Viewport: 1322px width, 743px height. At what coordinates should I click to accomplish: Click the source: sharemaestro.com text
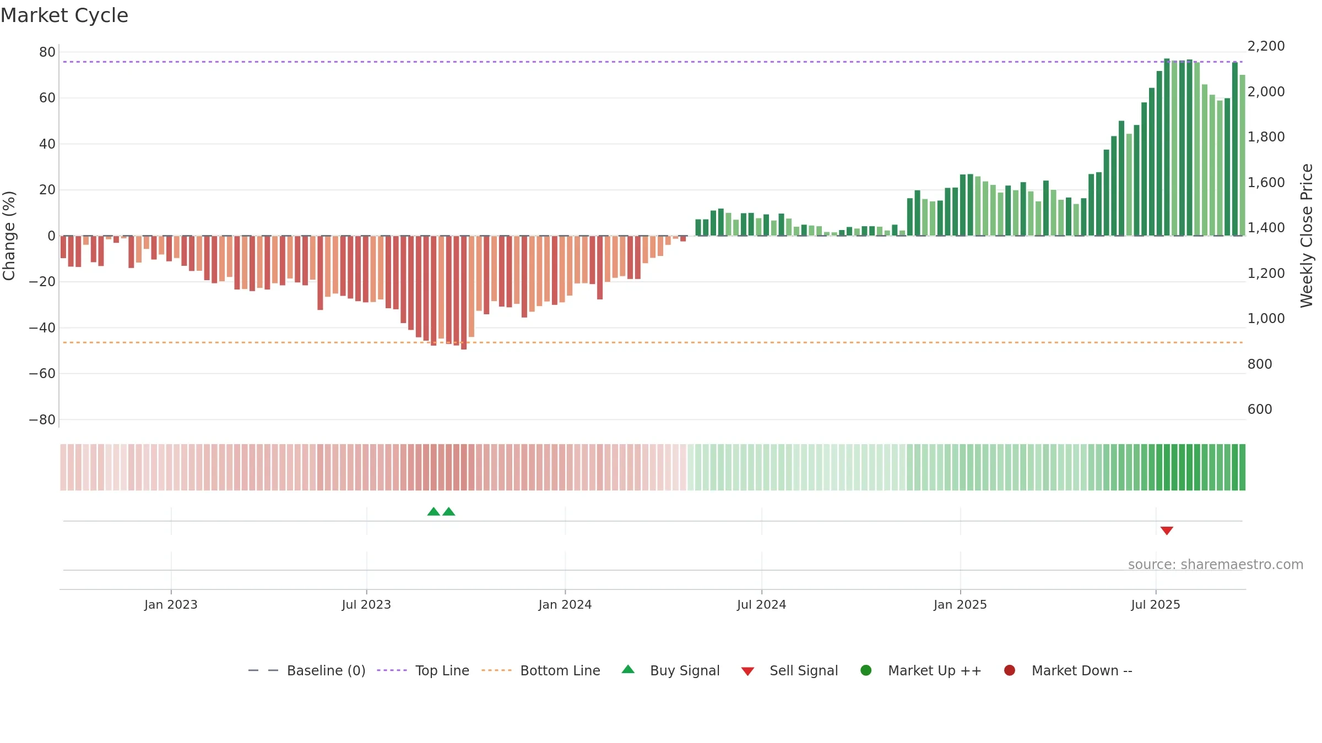click(x=1216, y=564)
